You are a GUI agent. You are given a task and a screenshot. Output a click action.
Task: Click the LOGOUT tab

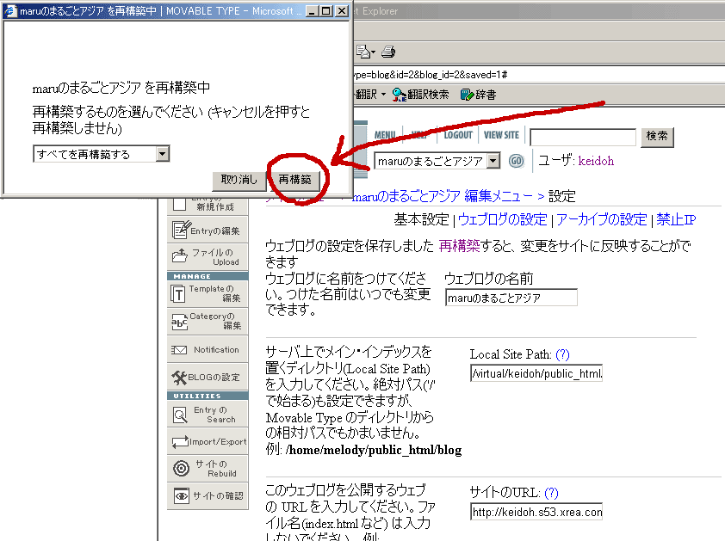pos(458,135)
